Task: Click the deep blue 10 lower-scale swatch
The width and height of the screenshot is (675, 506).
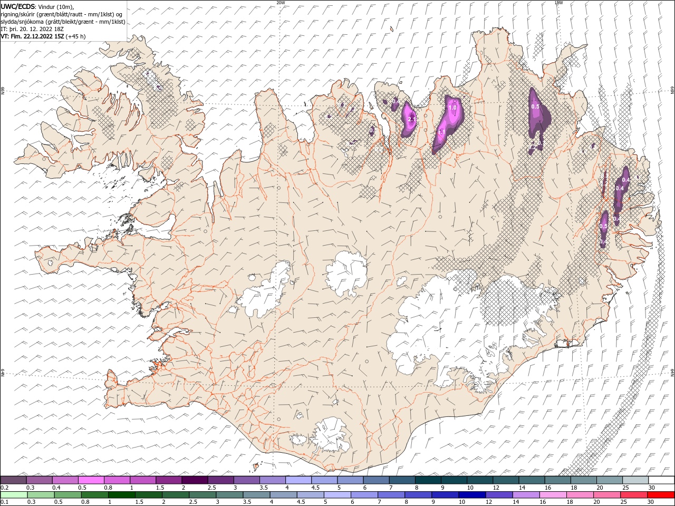Action: 472,494
